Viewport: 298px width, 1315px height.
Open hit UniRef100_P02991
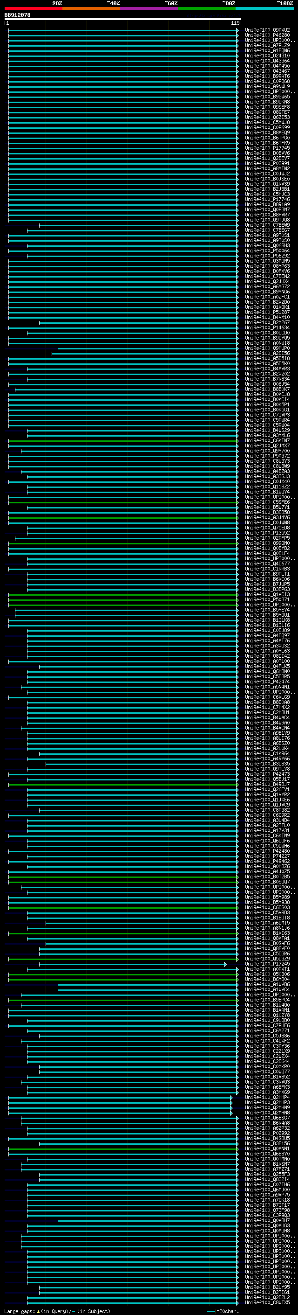tap(267, 163)
